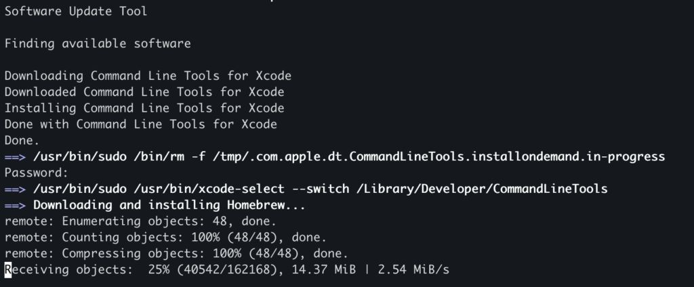Click the terminal cursor block on the last line
694x287 pixels.
point(8,271)
